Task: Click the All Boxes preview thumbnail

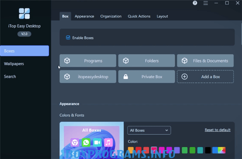Action: tap(91, 140)
